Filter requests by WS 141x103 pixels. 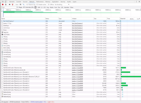(62, 7)
